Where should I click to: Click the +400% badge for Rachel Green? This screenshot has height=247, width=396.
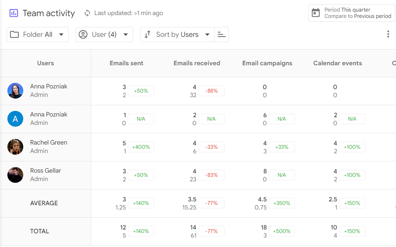(x=141, y=147)
